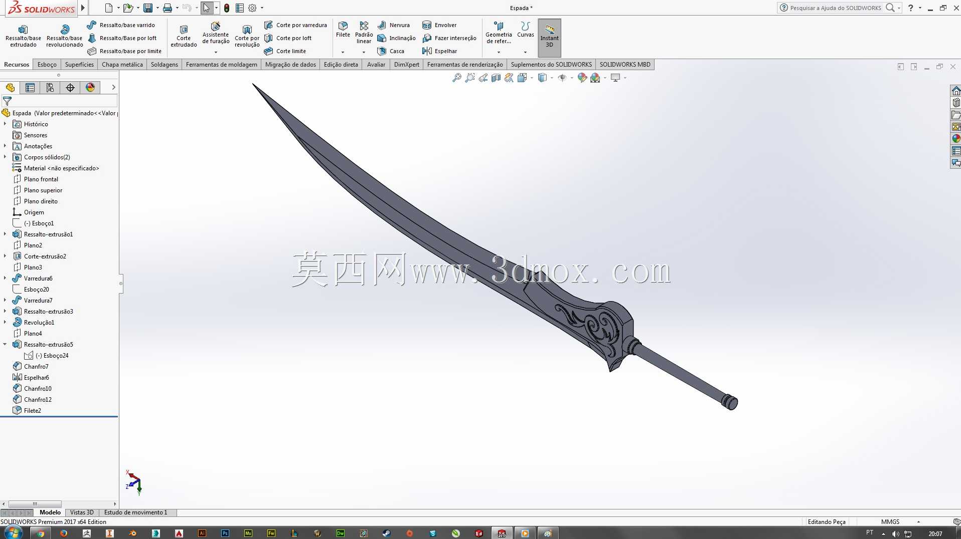Click Corte por revolução tool
This screenshot has width=961, height=539.
247,36
